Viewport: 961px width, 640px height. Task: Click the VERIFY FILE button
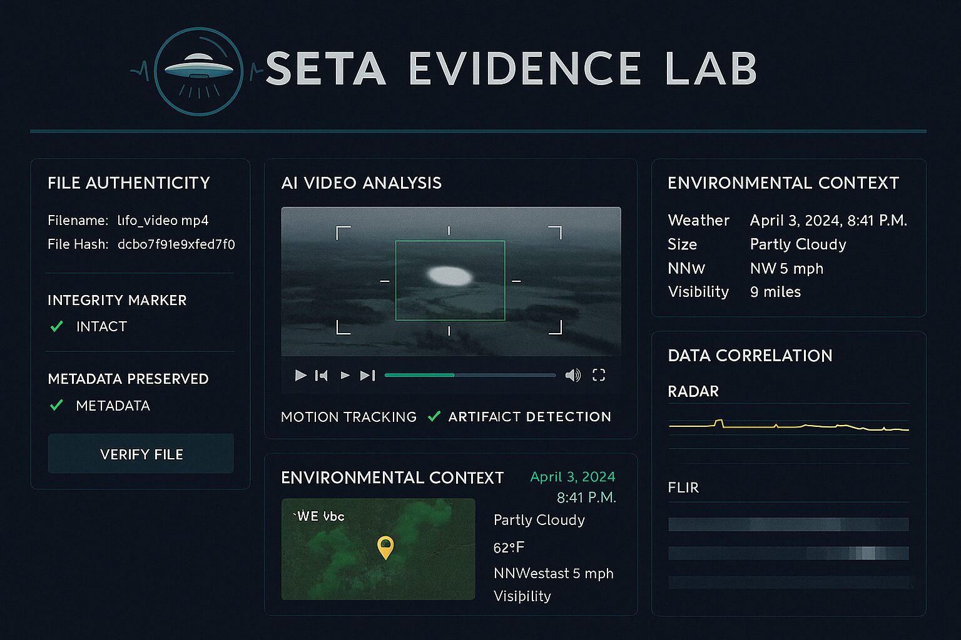tap(141, 454)
